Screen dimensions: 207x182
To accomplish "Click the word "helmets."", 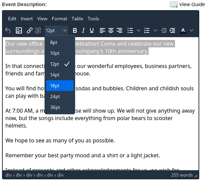I will [x=16, y=126].
